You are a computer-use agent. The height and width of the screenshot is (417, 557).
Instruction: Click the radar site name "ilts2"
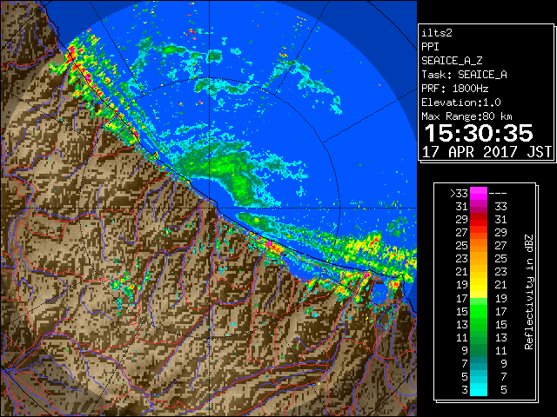[x=437, y=33]
